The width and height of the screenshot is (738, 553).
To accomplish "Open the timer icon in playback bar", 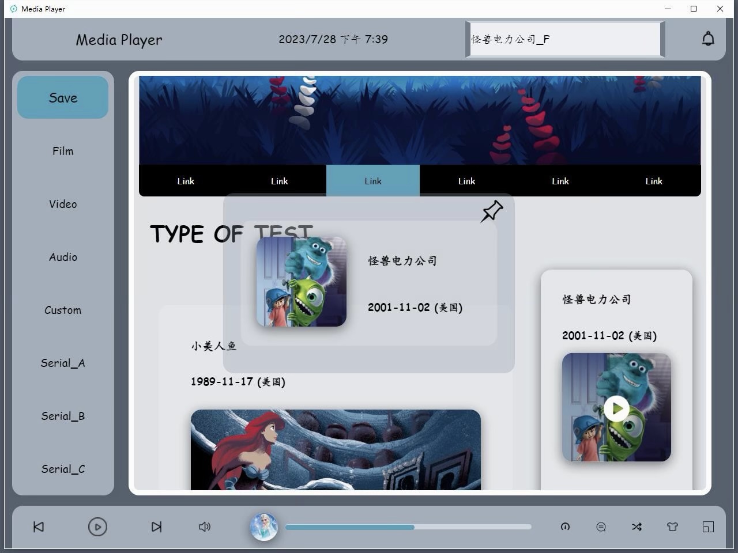I will 565,527.
